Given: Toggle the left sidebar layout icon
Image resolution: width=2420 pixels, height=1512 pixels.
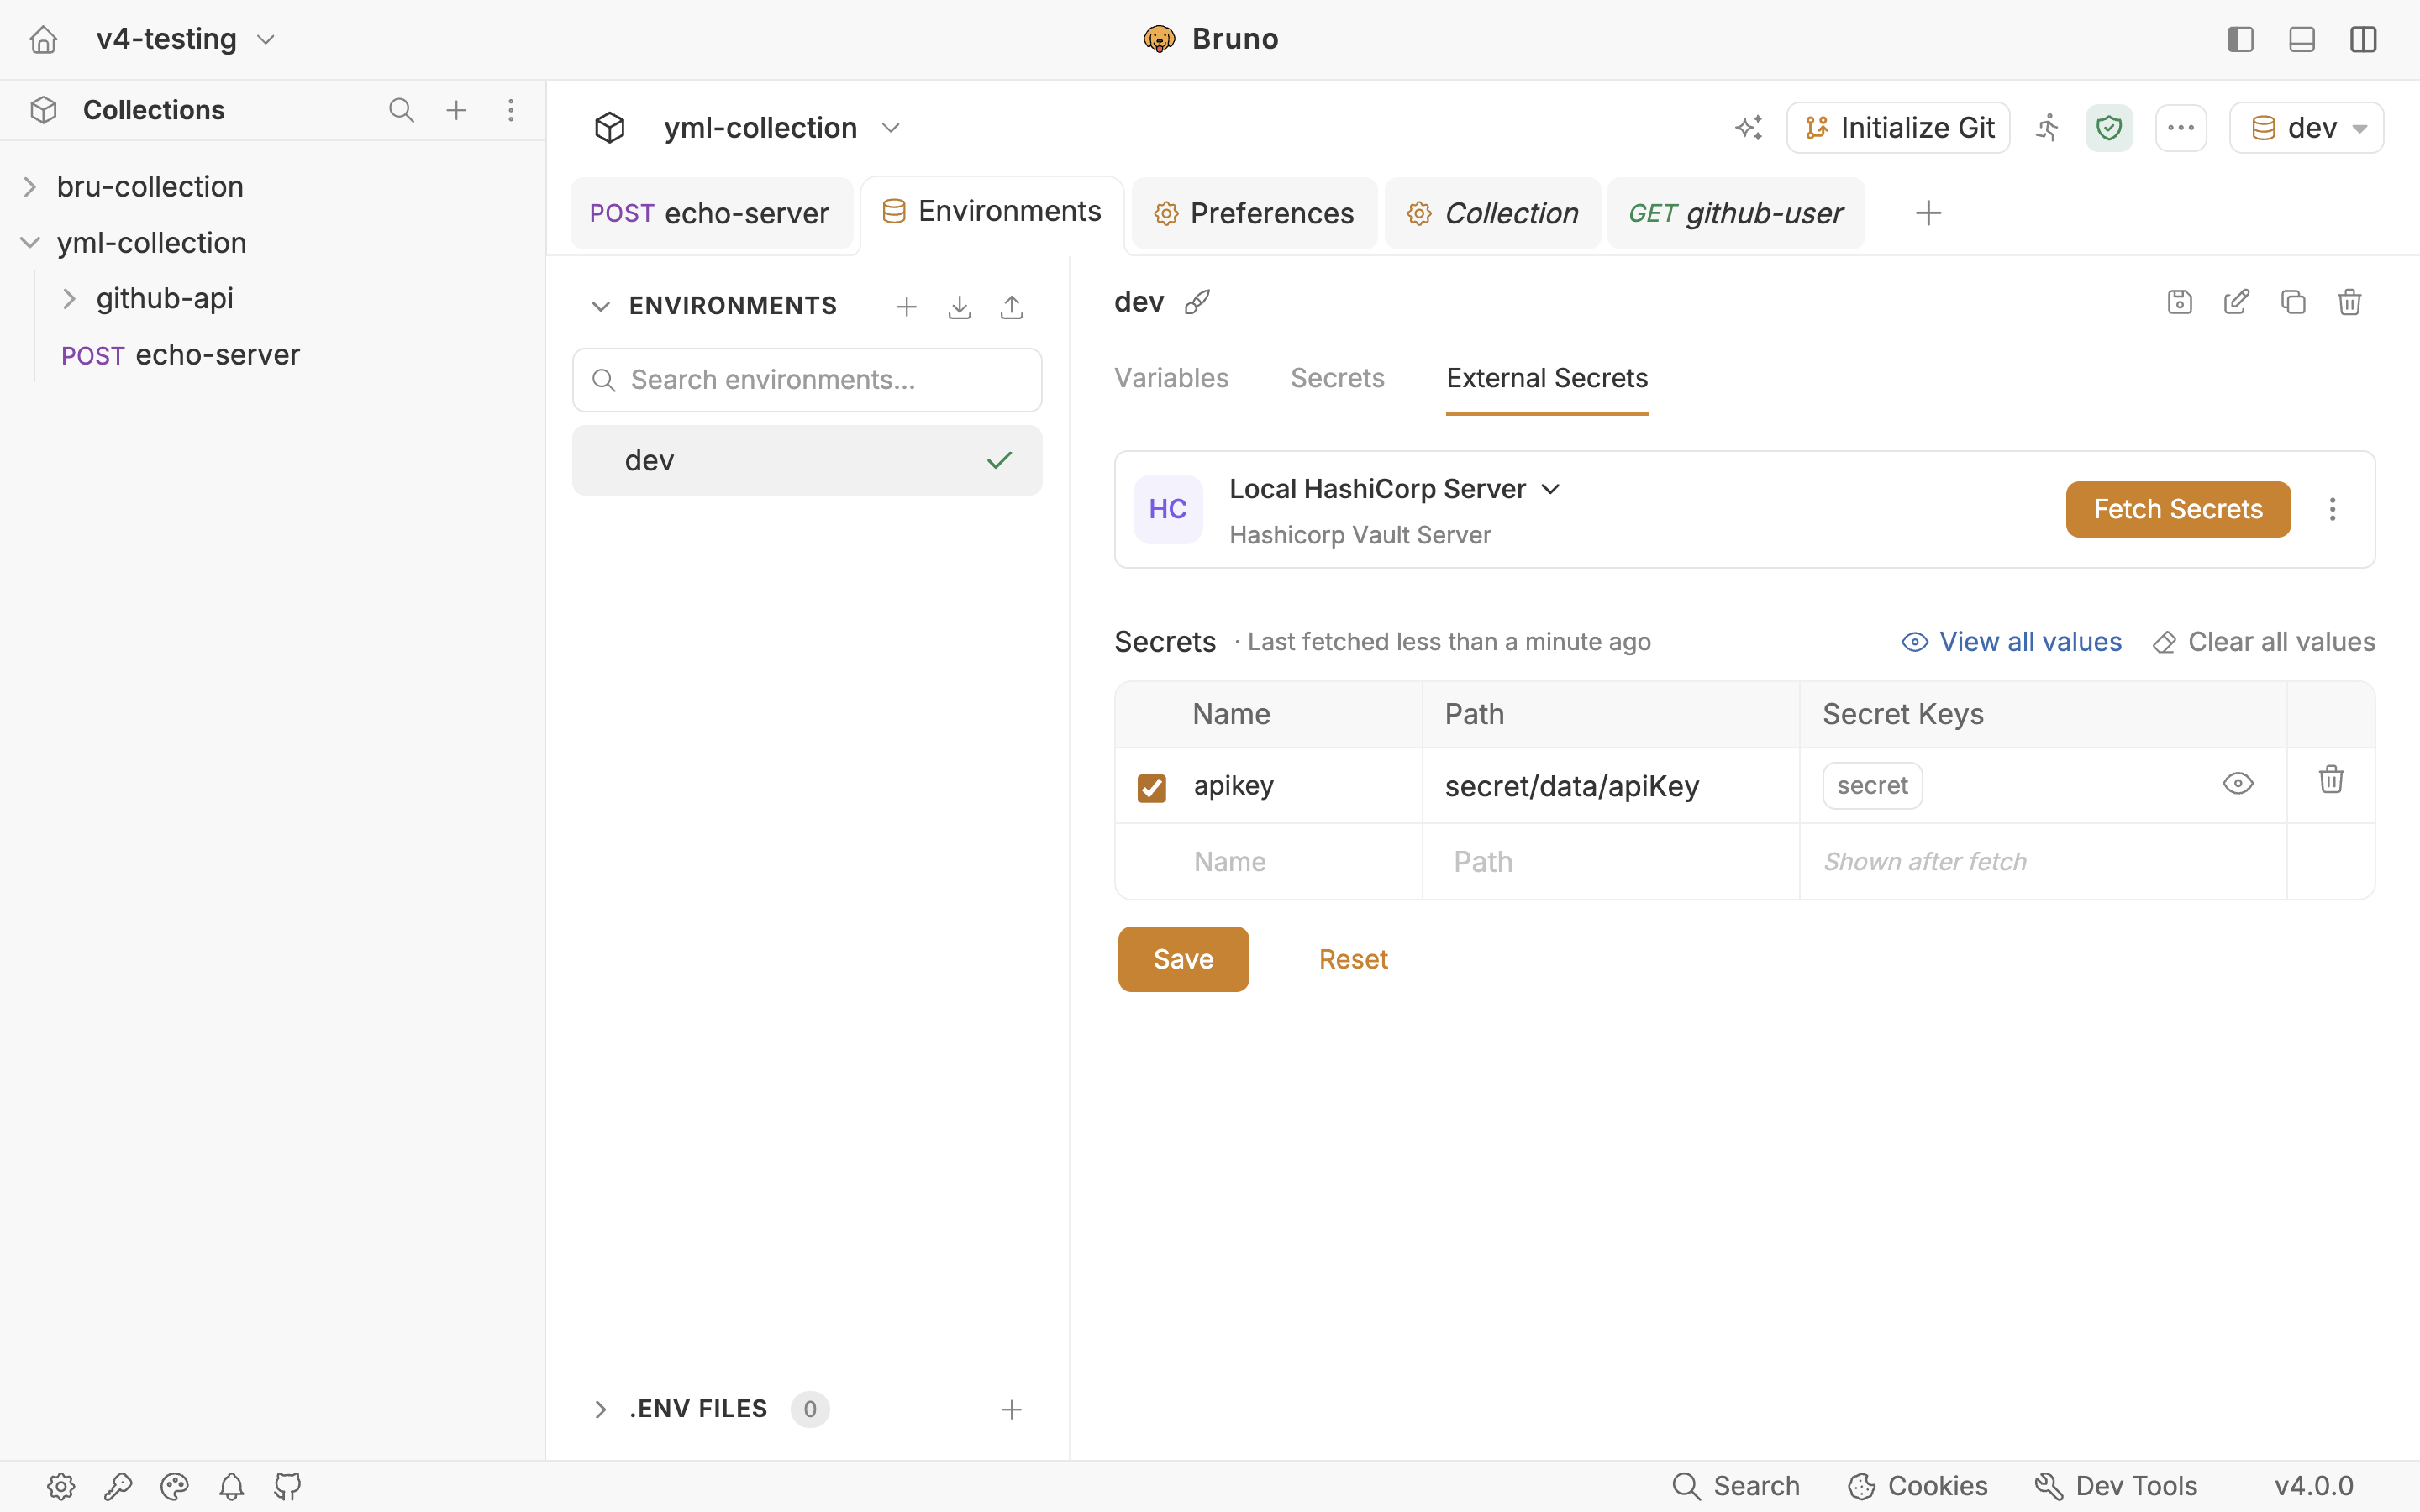Looking at the screenshot, I should [x=2241, y=39].
